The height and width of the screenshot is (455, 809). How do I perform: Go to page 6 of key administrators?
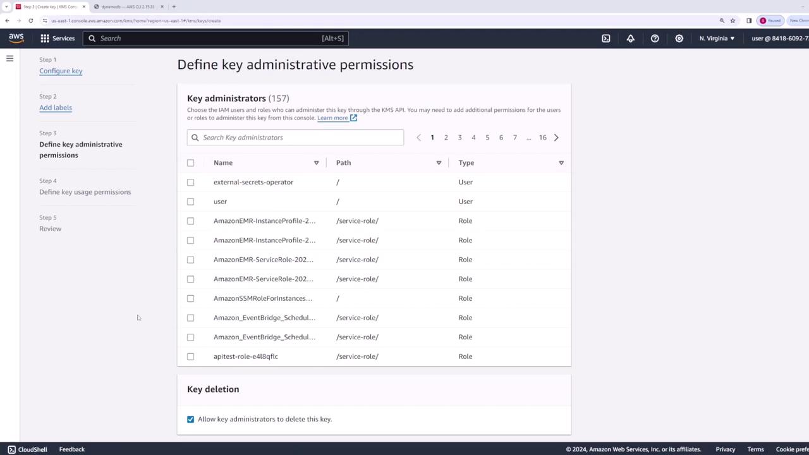pyautogui.click(x=501, y=137)
